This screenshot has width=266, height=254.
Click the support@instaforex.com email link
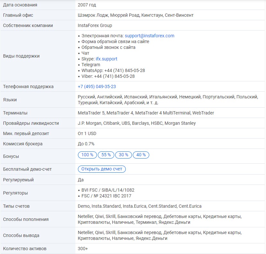click(x=149, y=36)
